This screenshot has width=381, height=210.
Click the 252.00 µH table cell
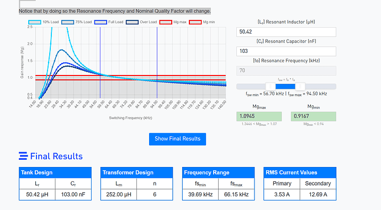pos(119,195)
